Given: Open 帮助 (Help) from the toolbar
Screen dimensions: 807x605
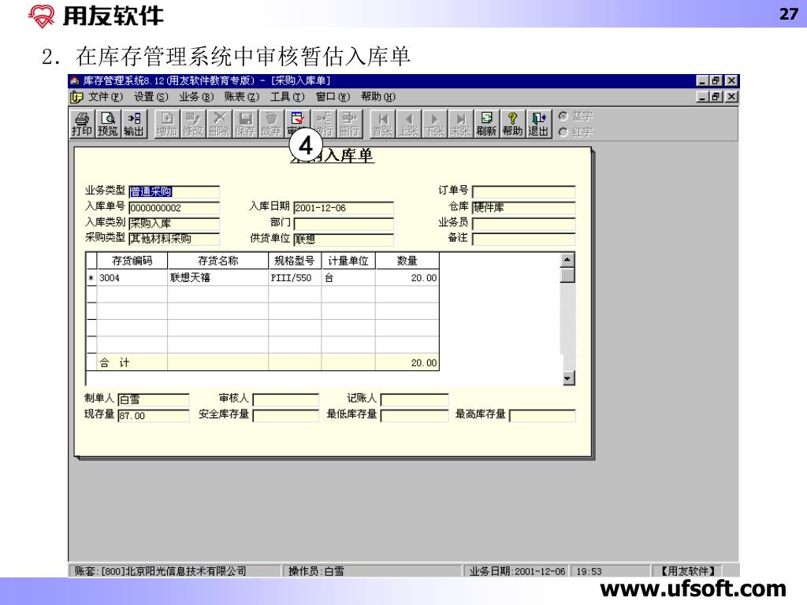Looking at the screenshot, I should click(512, 124).
